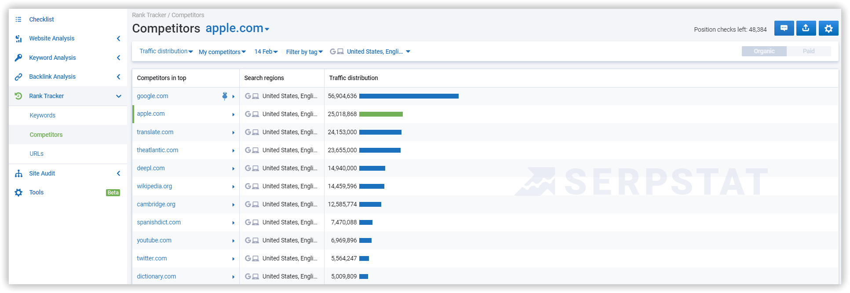Click the Tools gear icon in sidebar
The image size is (850, 293).
pos(18,193)
